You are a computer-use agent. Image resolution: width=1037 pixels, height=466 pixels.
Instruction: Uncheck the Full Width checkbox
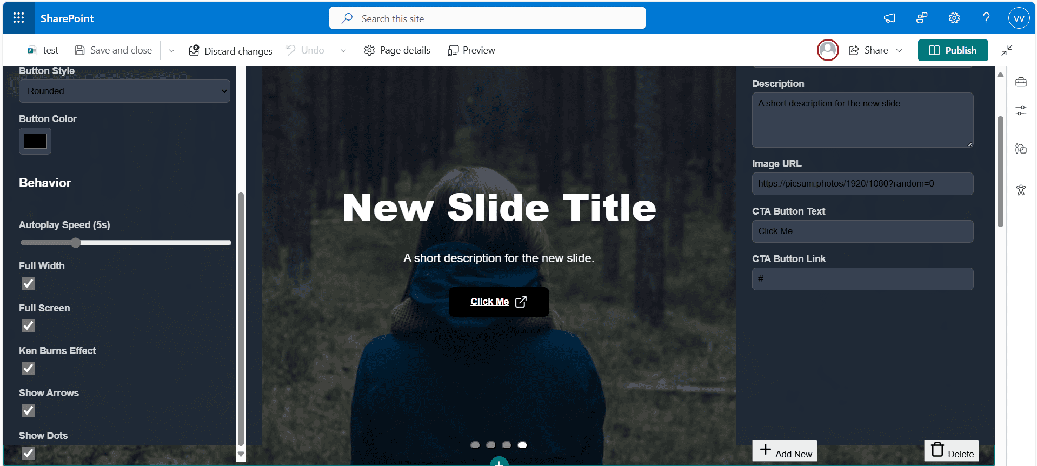point(28,283)
